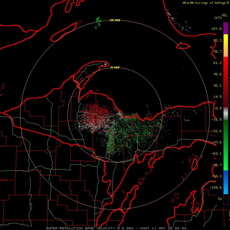Image resolution: width=230 pixels, height=230 pixels.
Task: Click the -32.0 scale value
Action: point(216,131)
